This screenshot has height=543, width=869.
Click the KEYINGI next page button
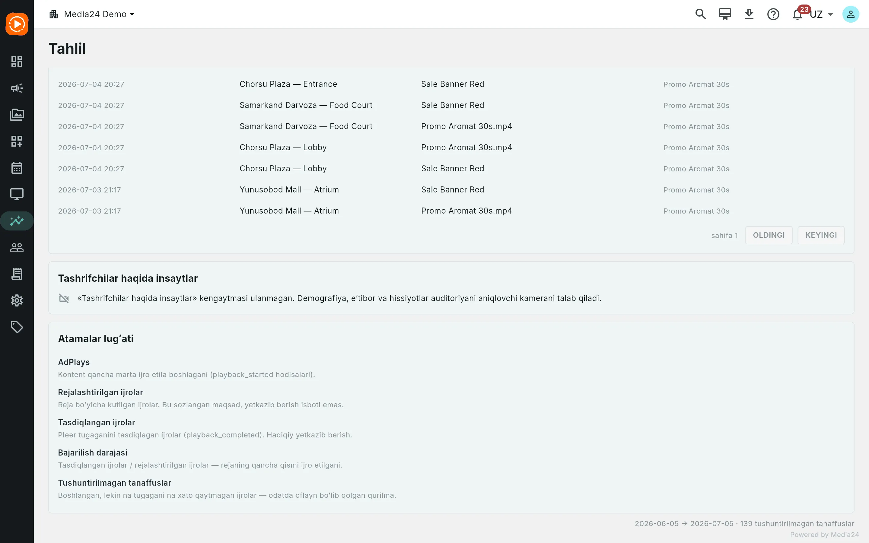coord(821,235)
